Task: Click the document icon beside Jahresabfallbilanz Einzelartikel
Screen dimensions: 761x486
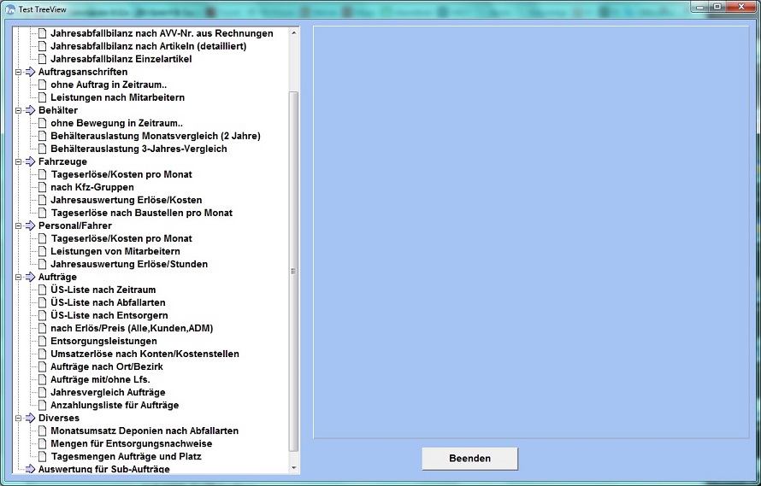Action: [43, 60]
